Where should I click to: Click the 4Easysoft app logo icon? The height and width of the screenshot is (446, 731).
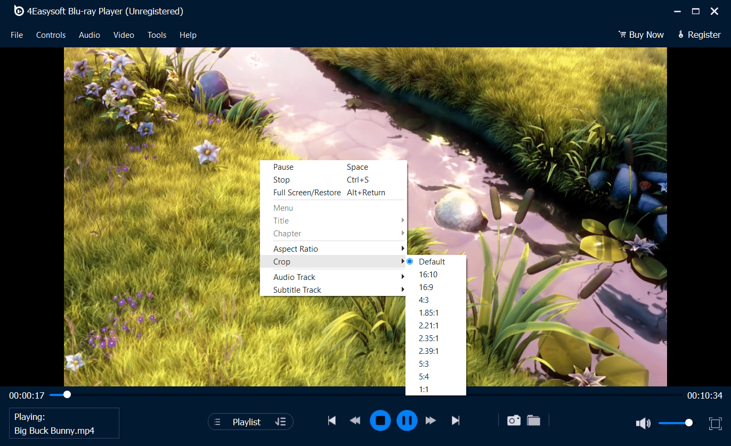point(19,11)
